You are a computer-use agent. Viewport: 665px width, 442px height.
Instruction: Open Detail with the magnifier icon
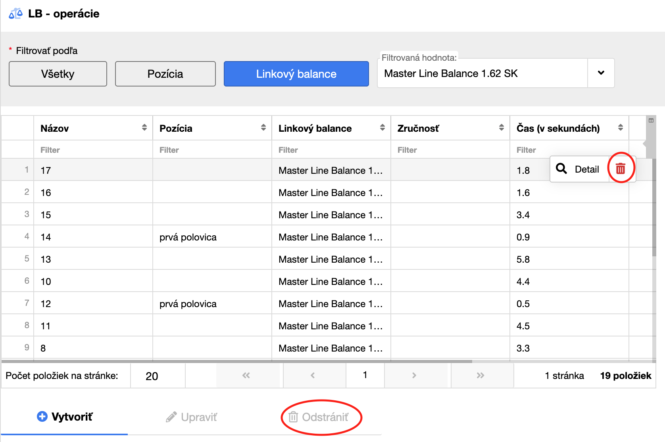579,169
